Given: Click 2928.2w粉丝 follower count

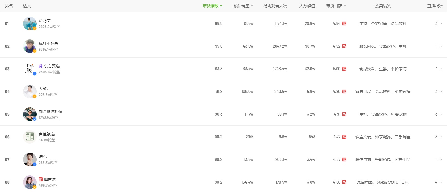Looking at the screenshot, I should point(49,27).
